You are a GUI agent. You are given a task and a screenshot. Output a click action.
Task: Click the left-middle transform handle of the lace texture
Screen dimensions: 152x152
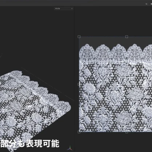tap(79, 84)
